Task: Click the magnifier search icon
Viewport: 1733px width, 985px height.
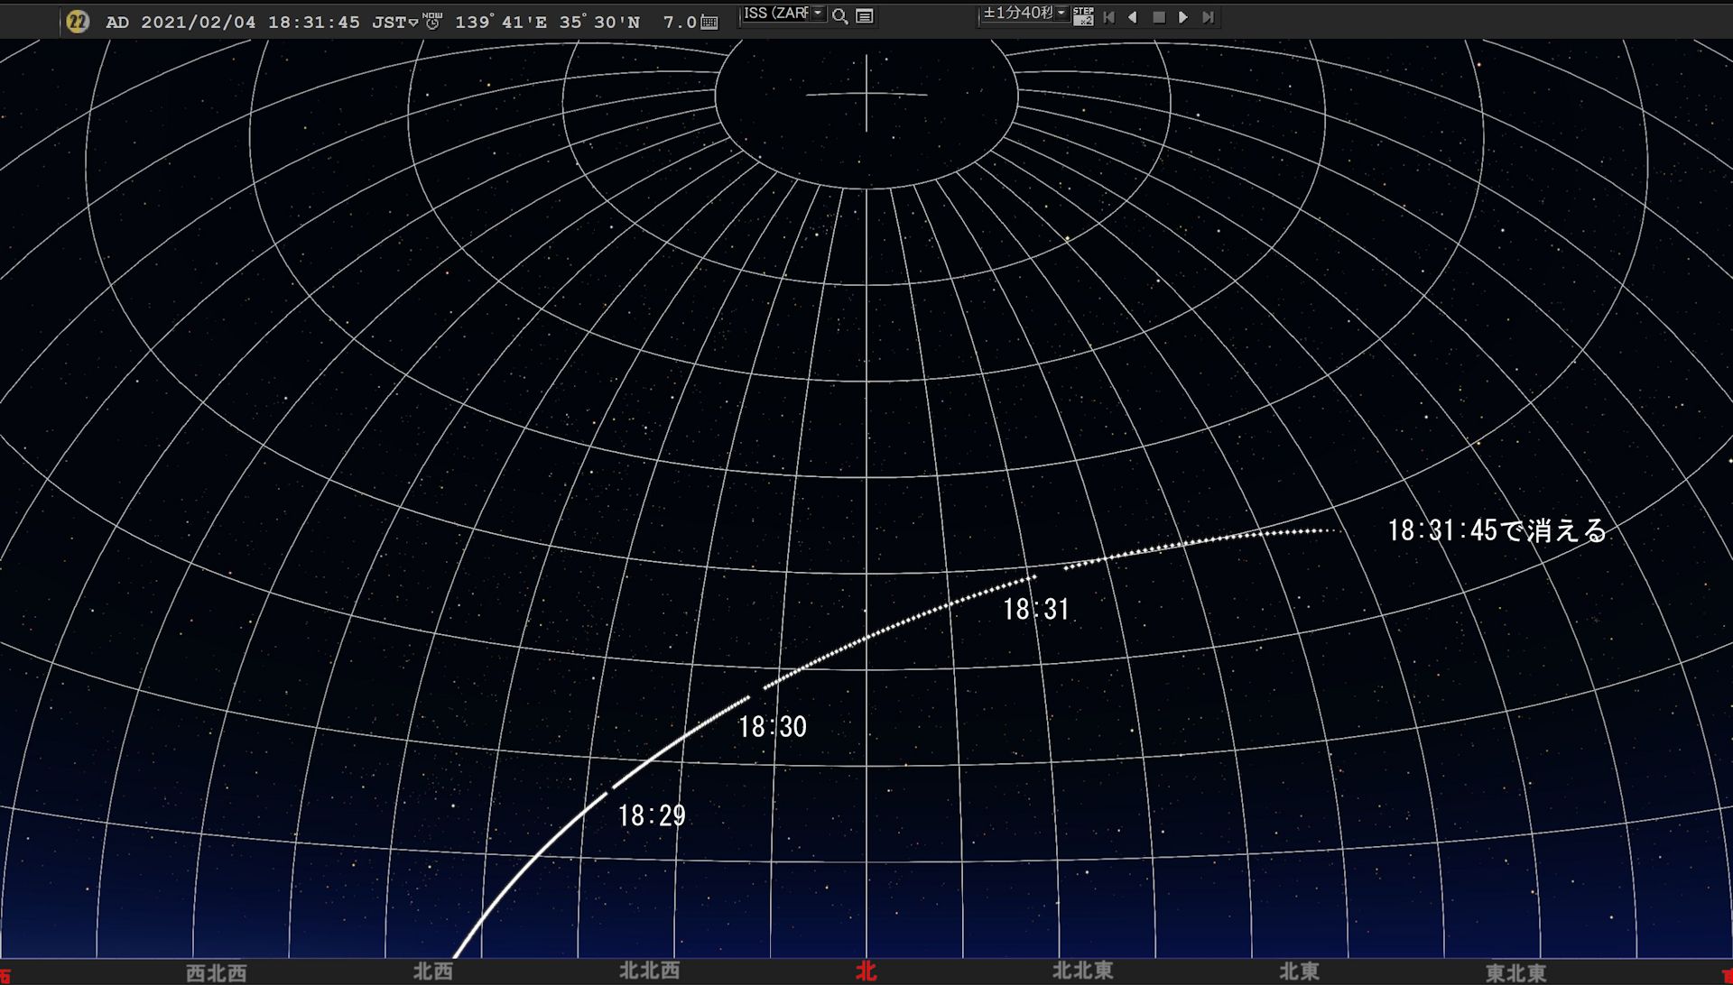Action: 839,16
